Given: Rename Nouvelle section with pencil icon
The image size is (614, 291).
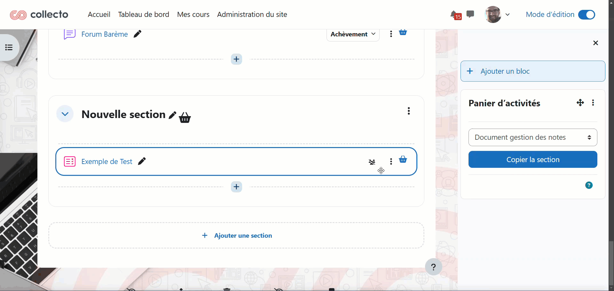Looking at the screenshot, I should [x=172, y=115].
